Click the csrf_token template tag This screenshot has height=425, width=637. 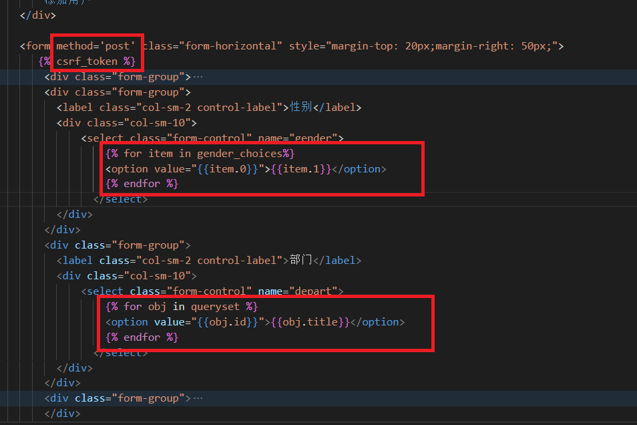[x=87, y=61]
